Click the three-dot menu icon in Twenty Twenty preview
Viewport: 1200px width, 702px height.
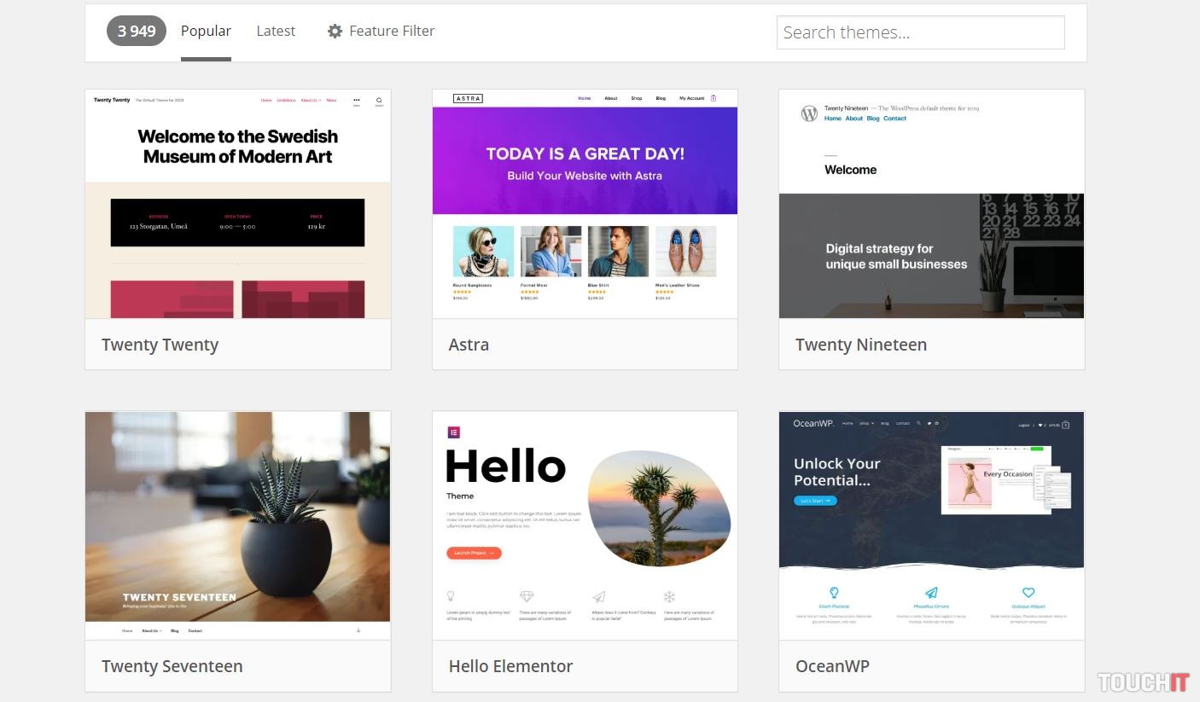(x=357, y=100)
